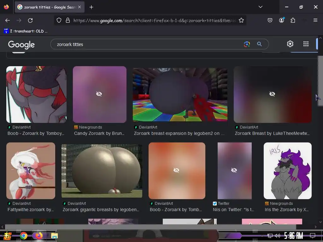Open the gigantic spheres legoben thumbnail
323x242 pixels.
(x=102, y=171)
